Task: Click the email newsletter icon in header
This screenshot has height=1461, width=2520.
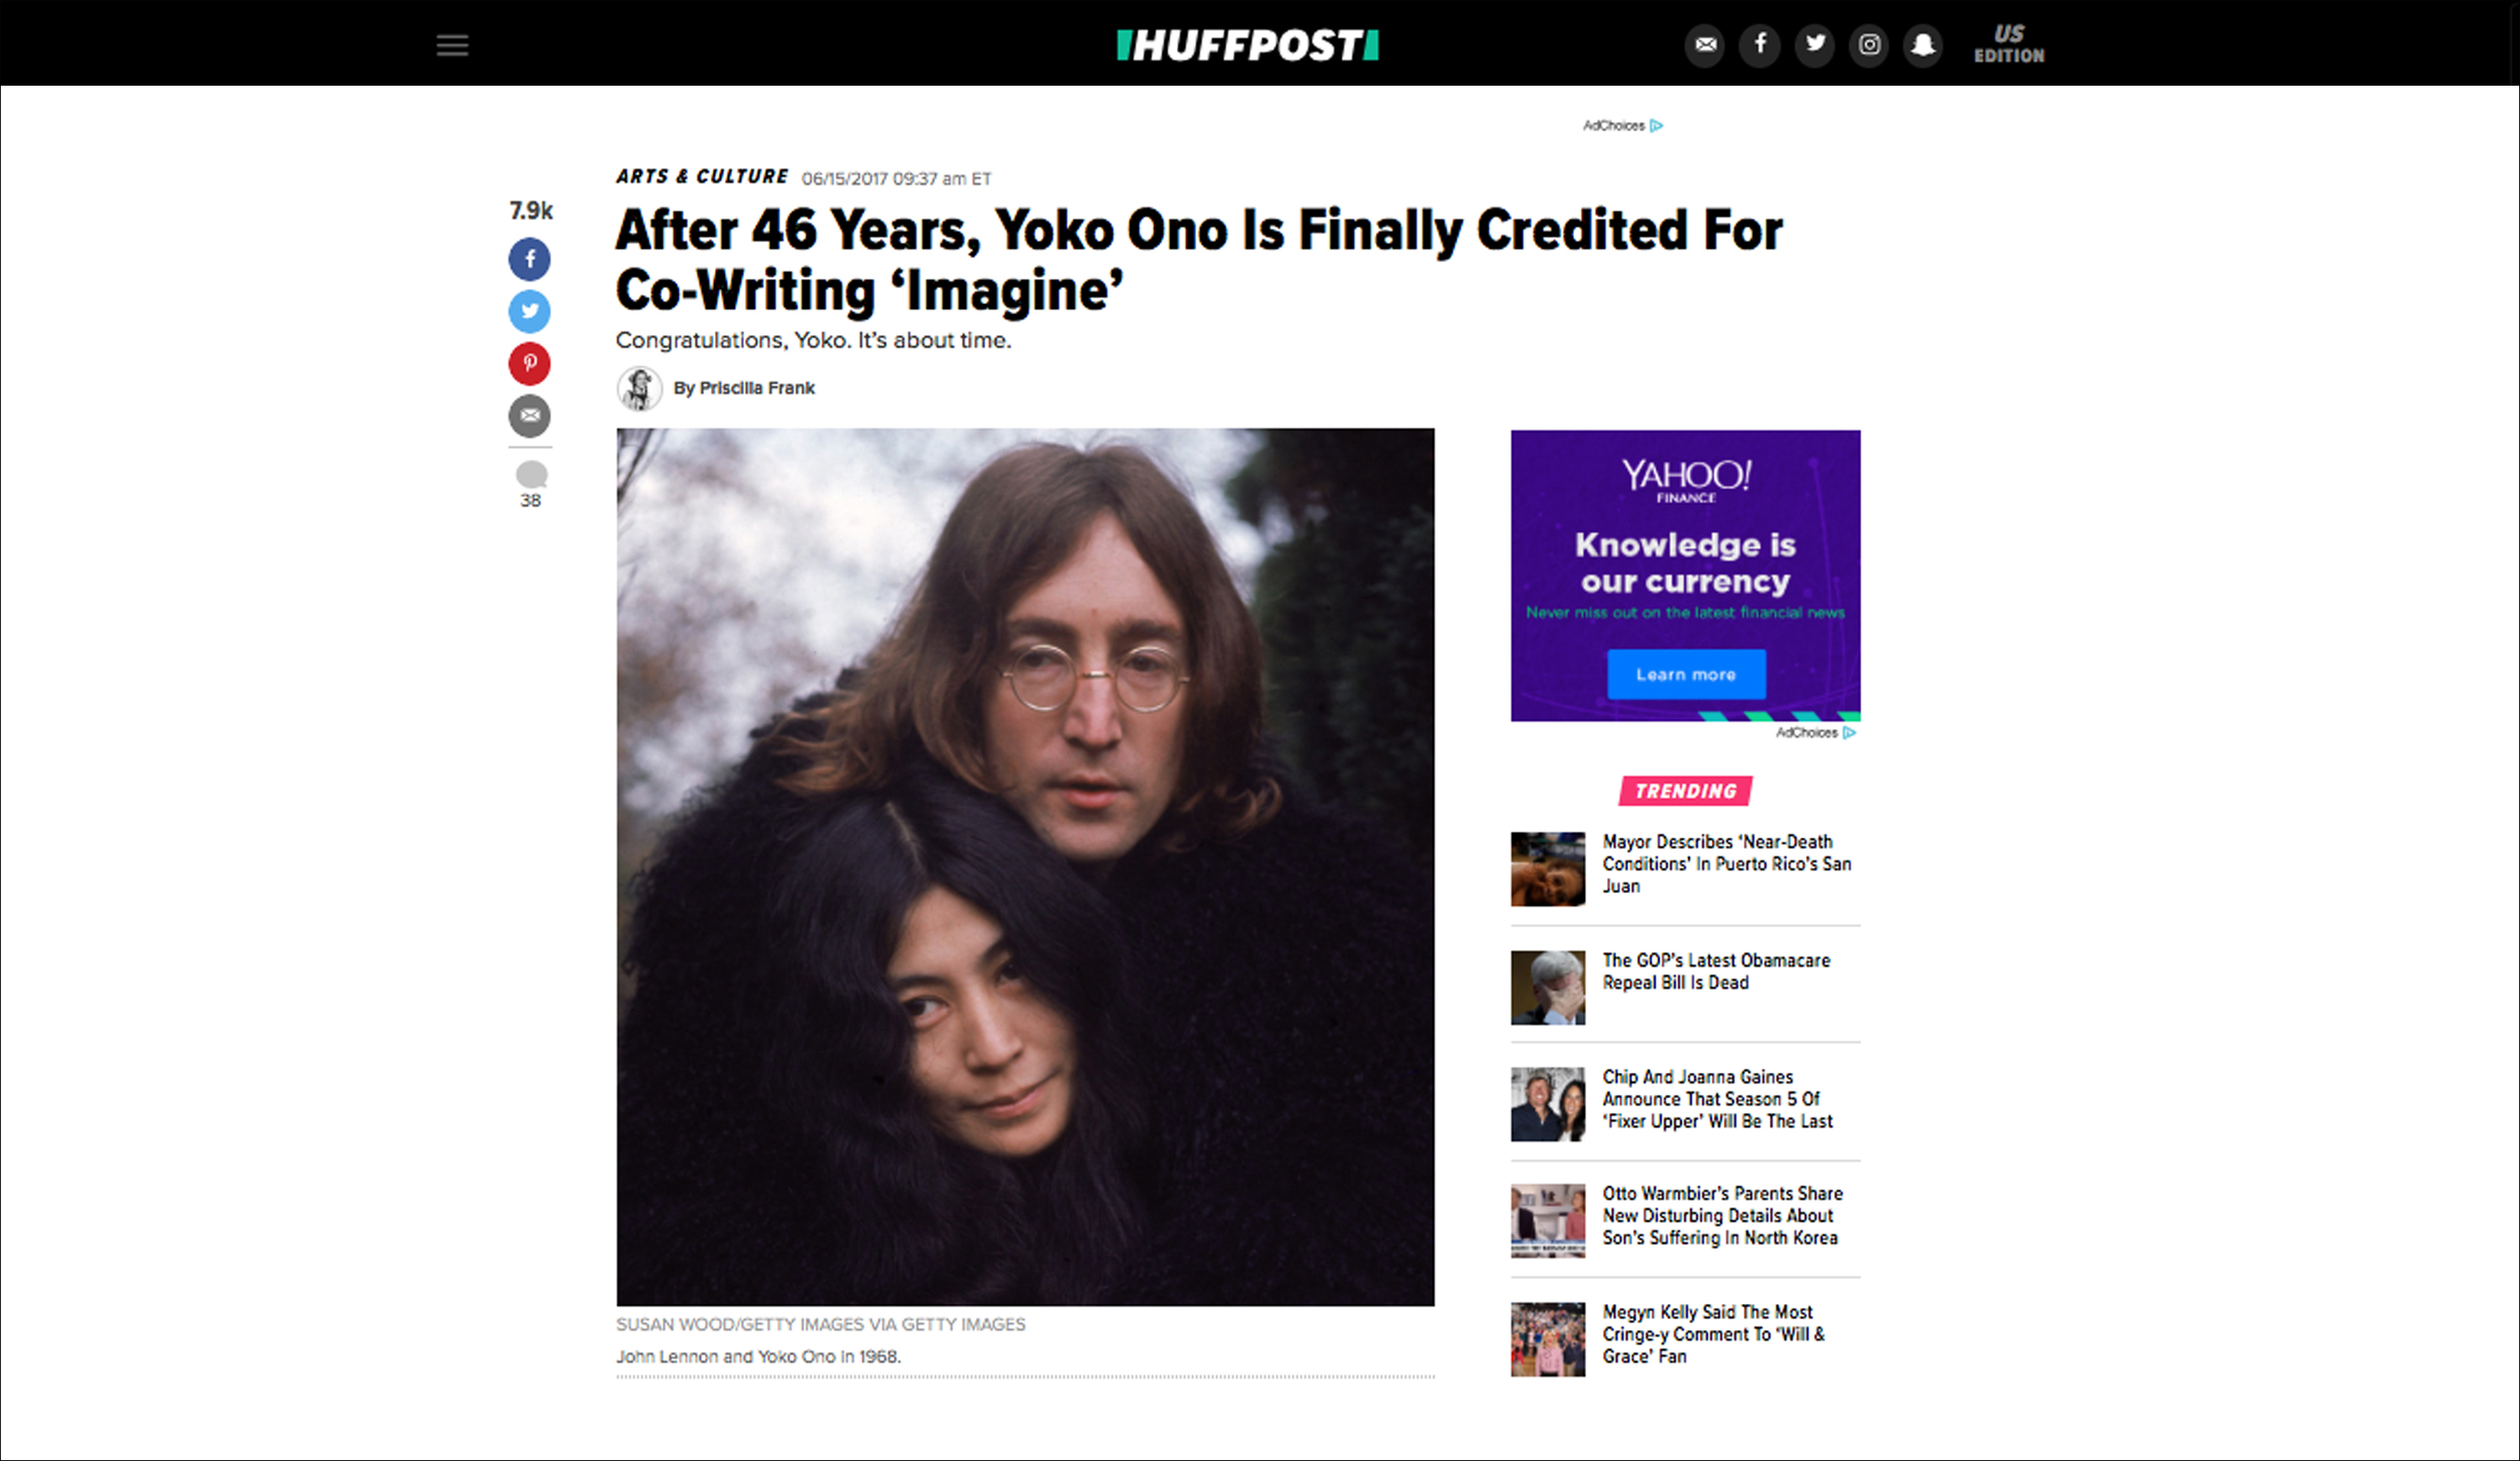Action: pos(1705,45)
